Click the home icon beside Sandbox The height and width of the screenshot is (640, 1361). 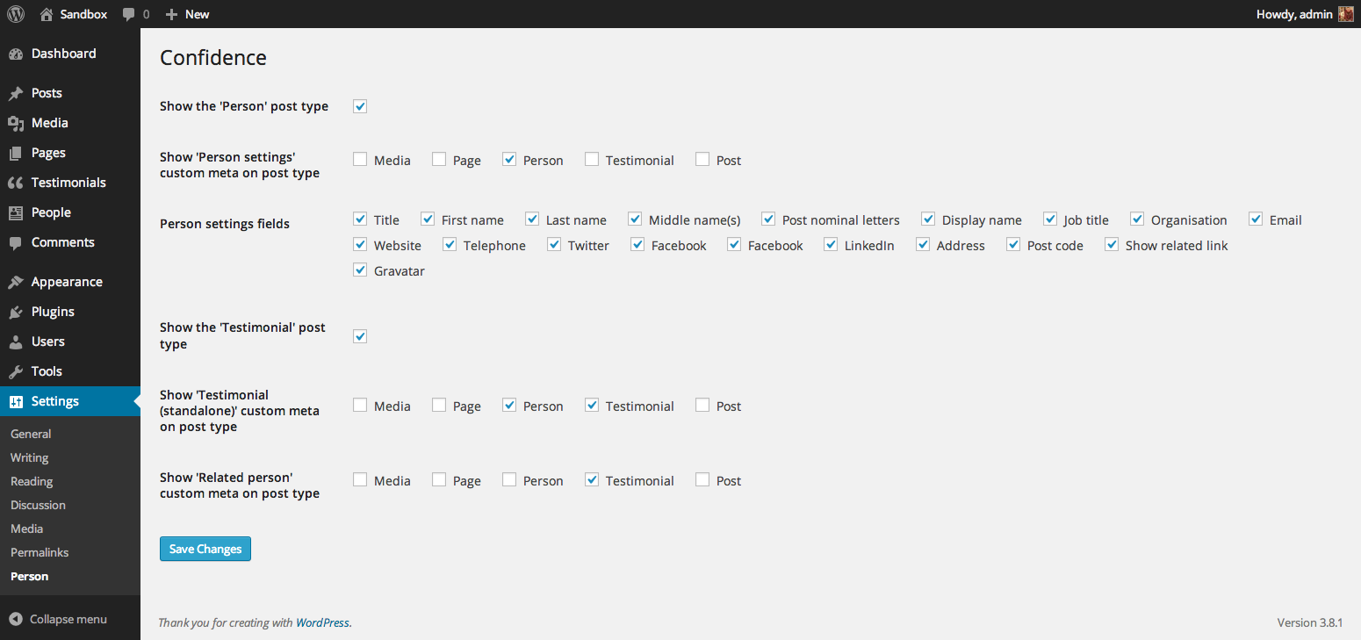point(47,14)
